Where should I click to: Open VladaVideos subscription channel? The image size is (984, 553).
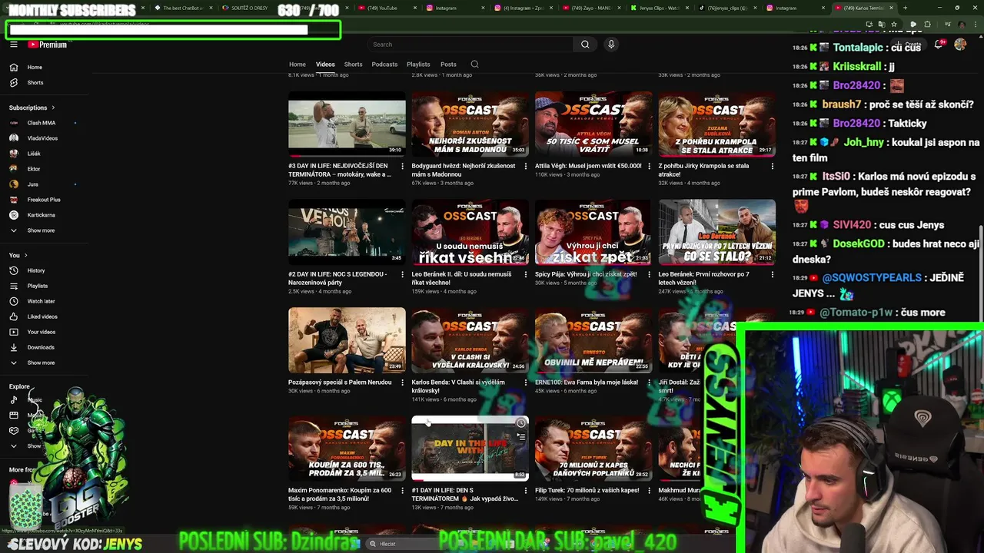[x=43, y=138]
